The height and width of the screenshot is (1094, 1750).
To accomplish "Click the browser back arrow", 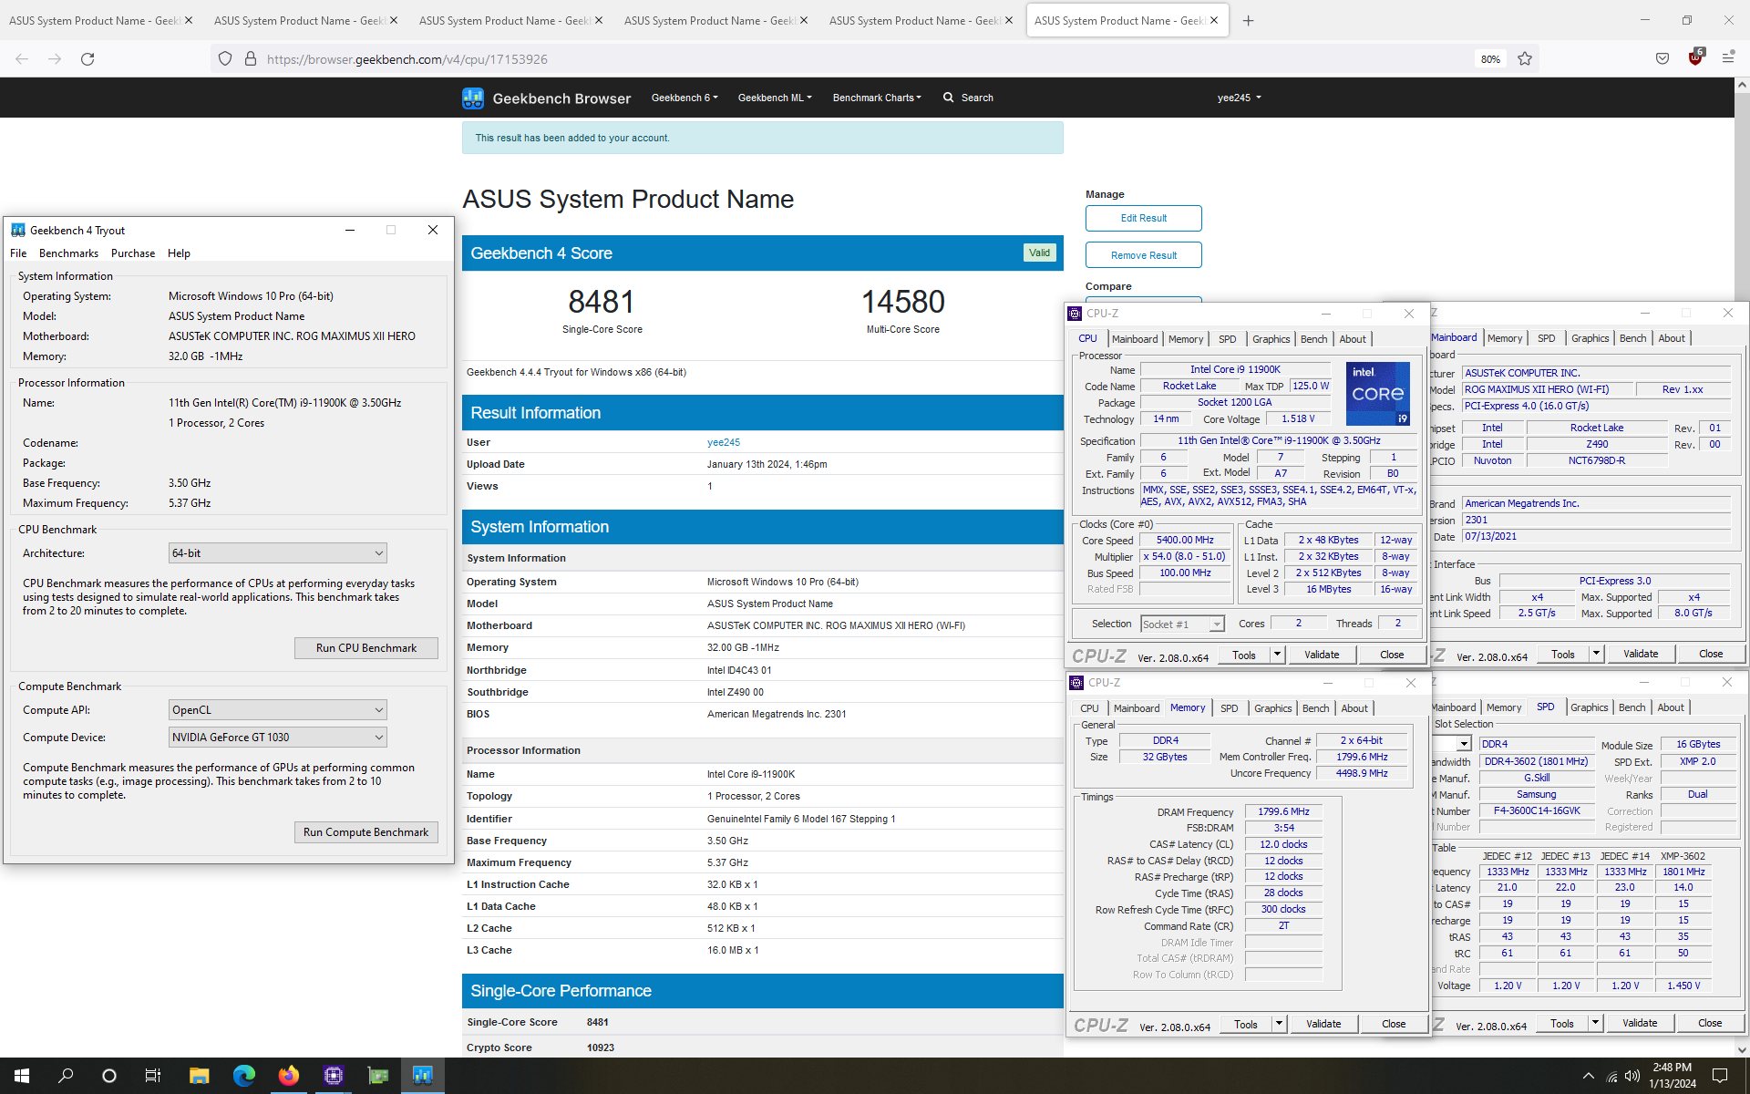I will tap(22, 59).
